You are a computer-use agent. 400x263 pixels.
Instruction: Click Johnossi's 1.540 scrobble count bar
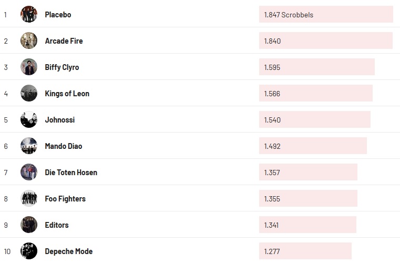[x=314, y=120]
